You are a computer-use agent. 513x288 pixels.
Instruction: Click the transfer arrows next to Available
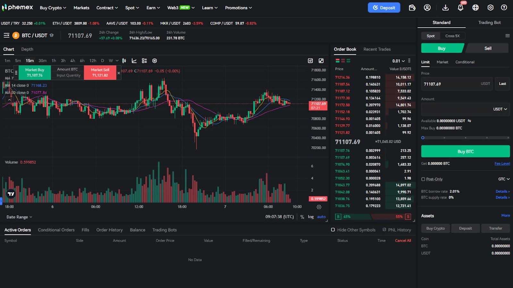[x=469, y=121]
